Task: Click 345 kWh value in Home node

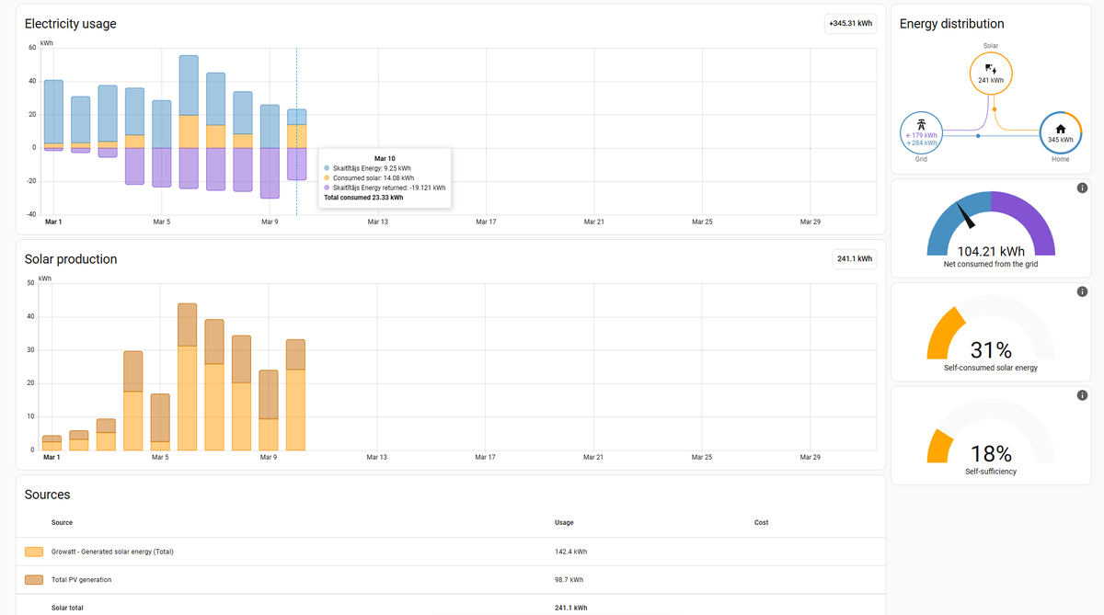Action: pyautogui.click(x=1060, y=140)
